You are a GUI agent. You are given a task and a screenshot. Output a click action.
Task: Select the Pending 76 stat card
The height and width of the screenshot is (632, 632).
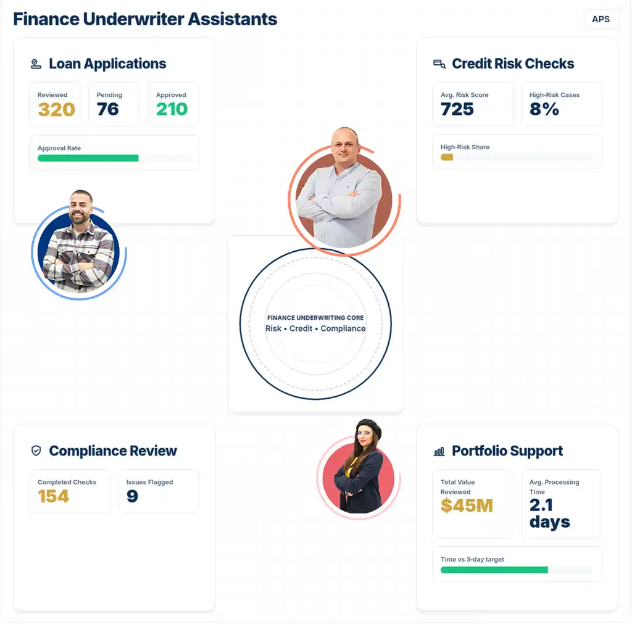[x=114, y=104]
